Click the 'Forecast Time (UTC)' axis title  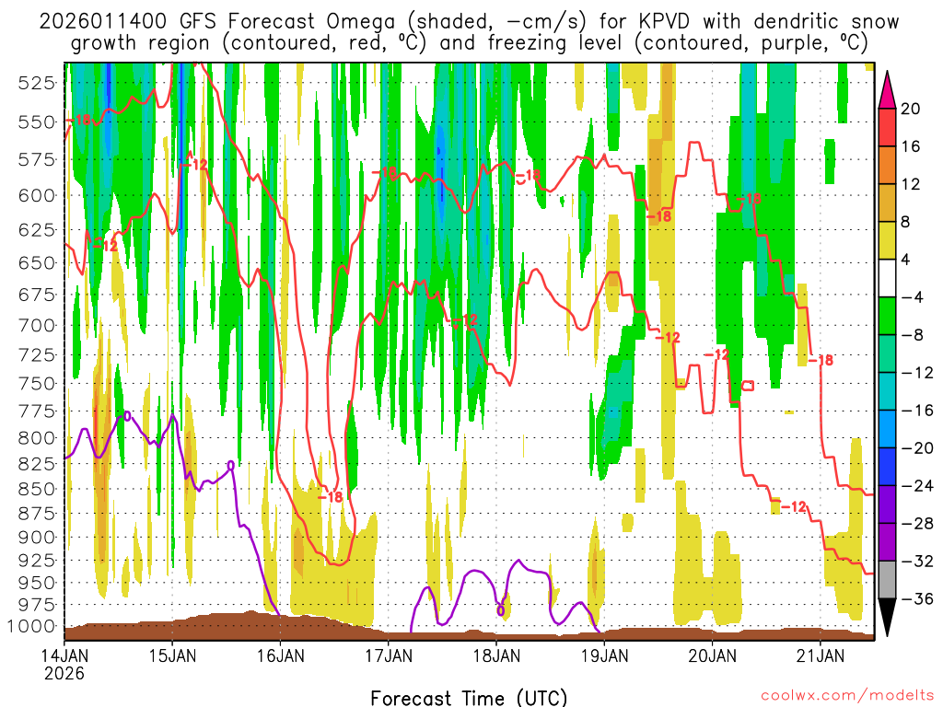coord(469,698)
